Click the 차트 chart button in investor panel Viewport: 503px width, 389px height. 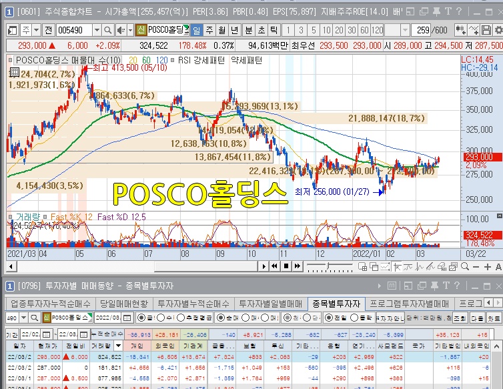[x=494, y=318]
